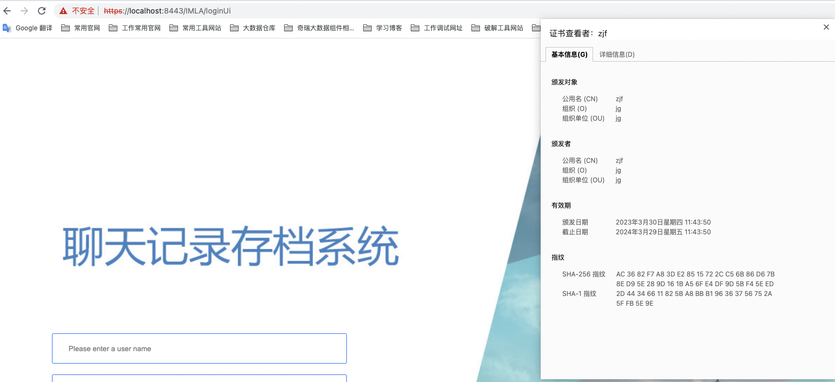Switch to the 详细信息(D) tab
Viewport: 835px width, 382px height.
point(617,55)
